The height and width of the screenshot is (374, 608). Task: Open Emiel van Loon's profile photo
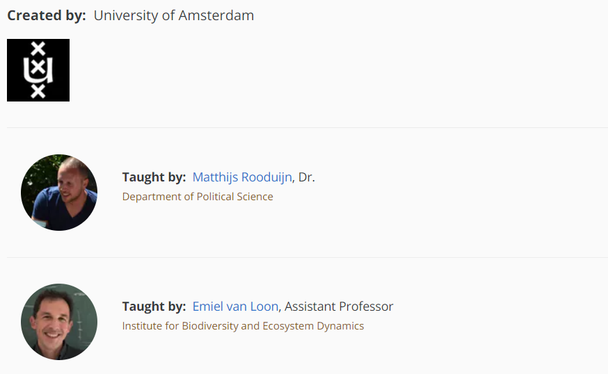point(59,322)
